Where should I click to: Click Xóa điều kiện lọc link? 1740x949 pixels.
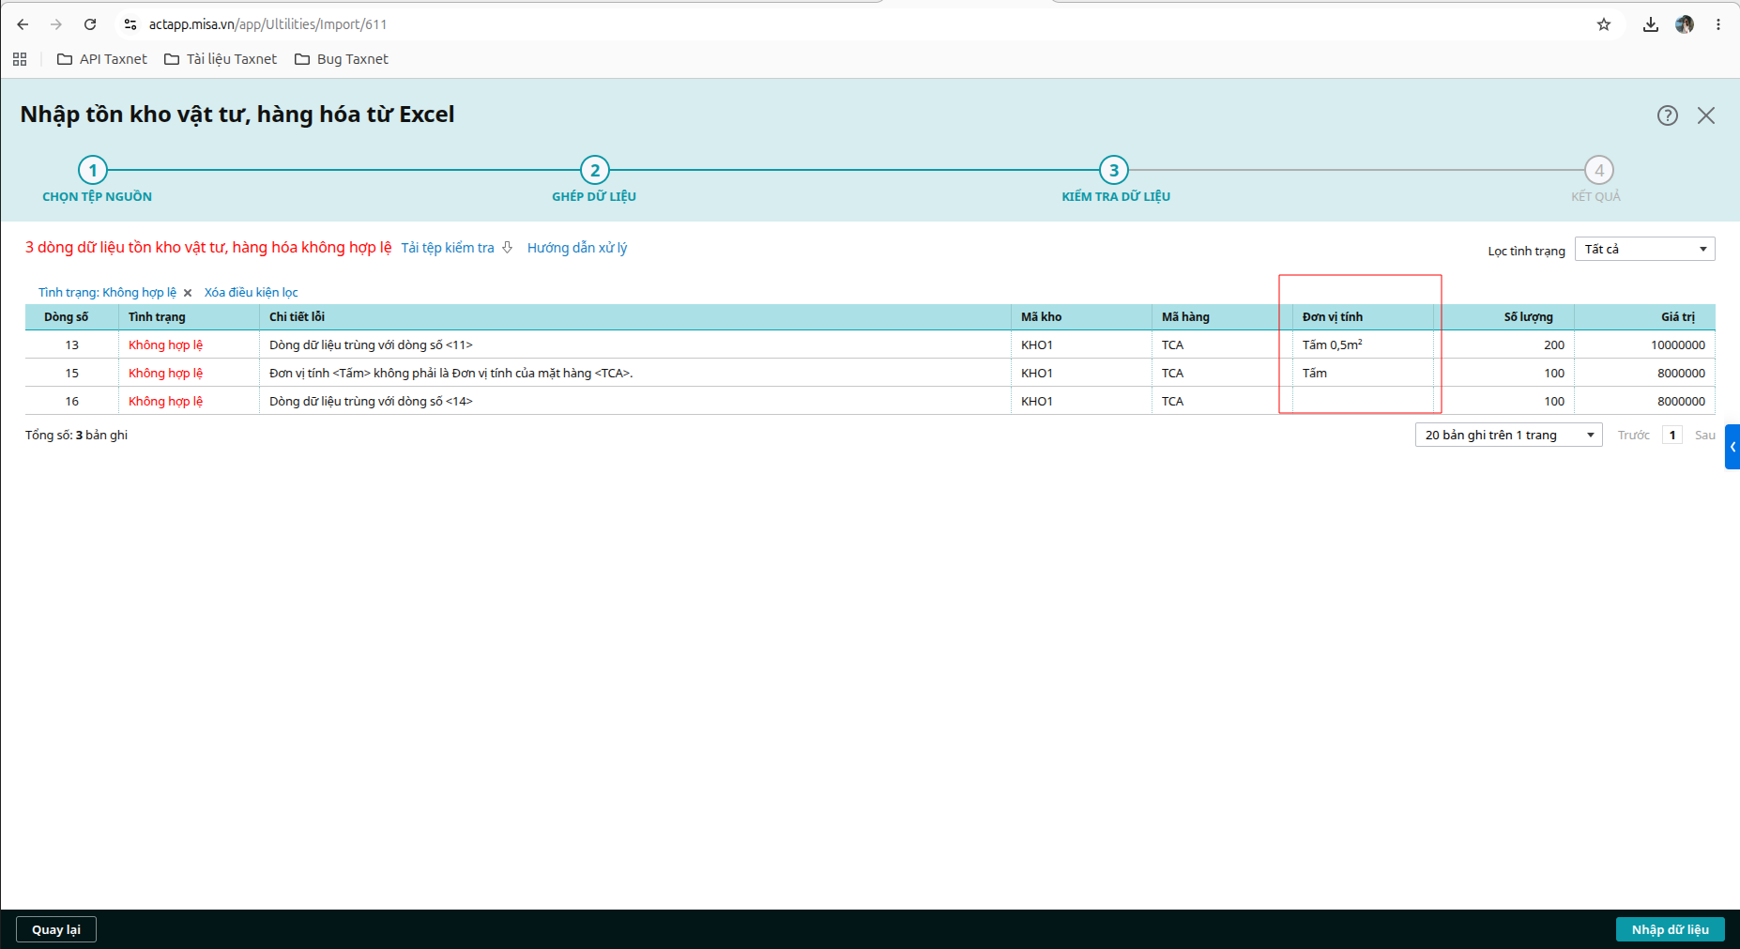(x=251, y=293)
